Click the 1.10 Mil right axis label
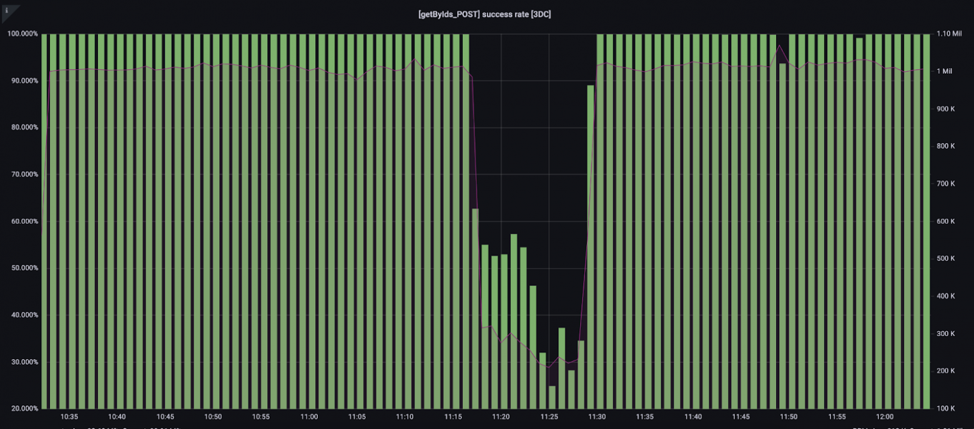Screen dimensions: 974x429 (x=949, y=34)
